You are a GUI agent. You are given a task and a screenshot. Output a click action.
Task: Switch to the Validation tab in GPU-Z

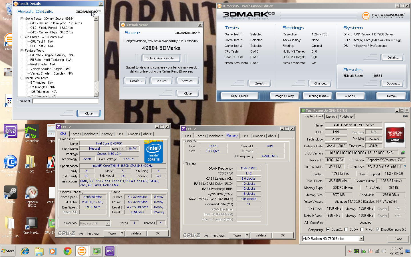click(347, 117)
